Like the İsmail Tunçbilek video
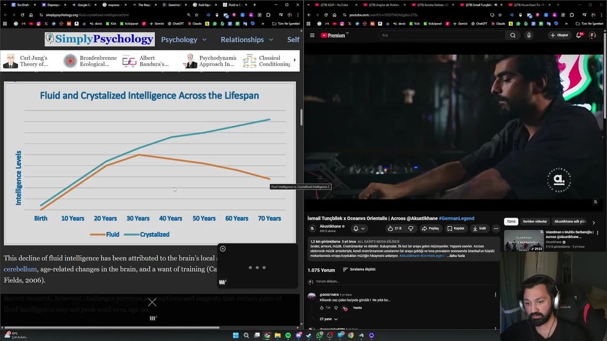The height and width of the screenshot is (341, 607). [x=394, y=228]
